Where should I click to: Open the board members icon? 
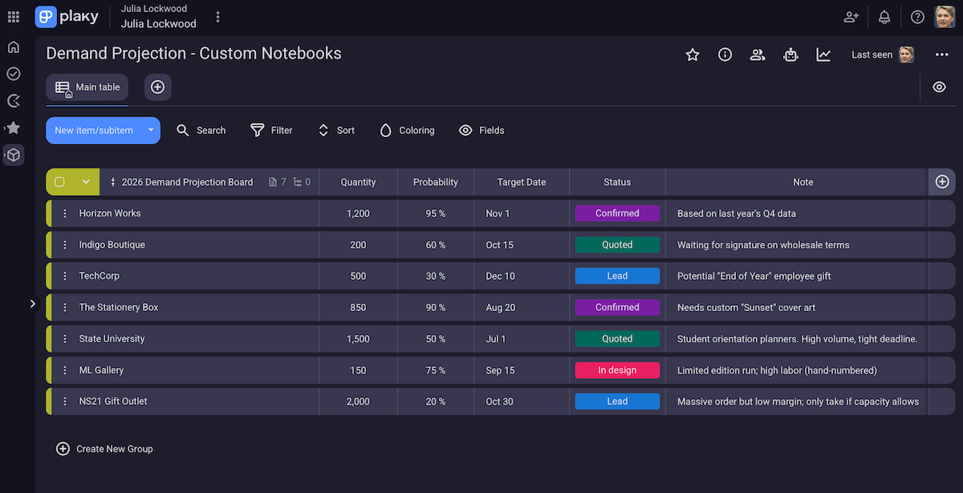point(758,55)
